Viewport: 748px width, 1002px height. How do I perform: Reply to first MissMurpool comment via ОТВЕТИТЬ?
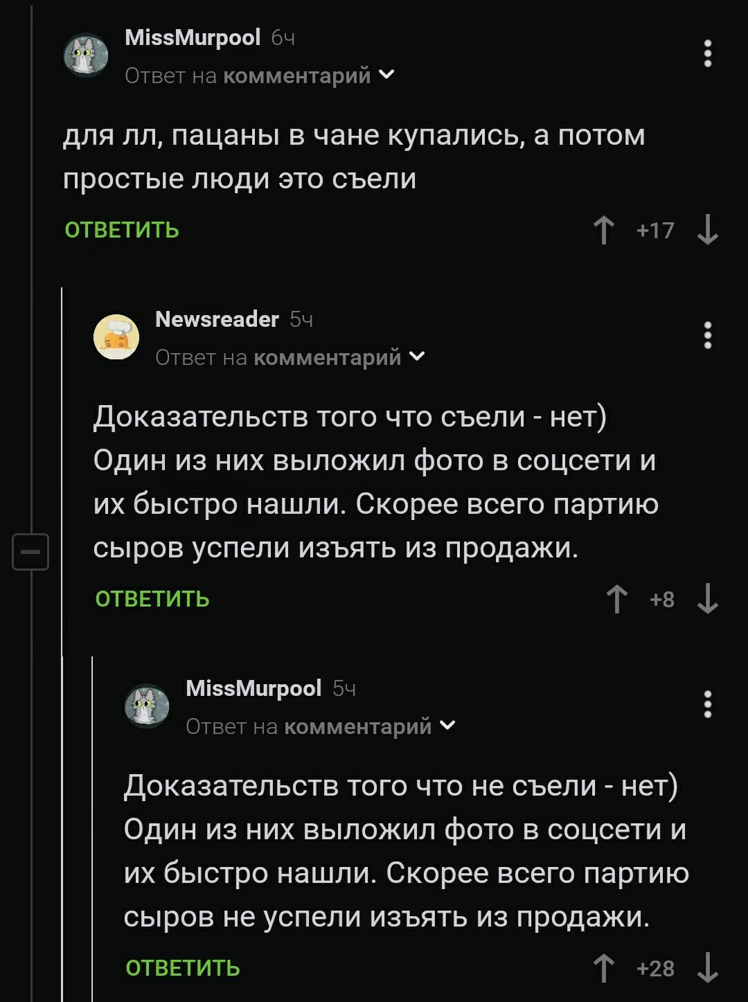(122, 230)
